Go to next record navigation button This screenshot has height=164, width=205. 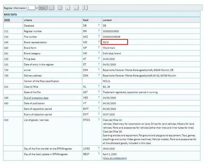68,8
